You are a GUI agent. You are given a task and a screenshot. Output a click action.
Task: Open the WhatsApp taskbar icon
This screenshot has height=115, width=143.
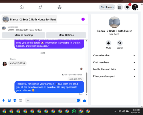click(x=74, y=111)
